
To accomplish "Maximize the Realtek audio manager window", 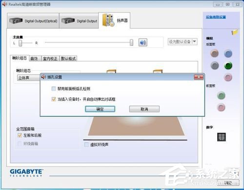I will [228, 4].
